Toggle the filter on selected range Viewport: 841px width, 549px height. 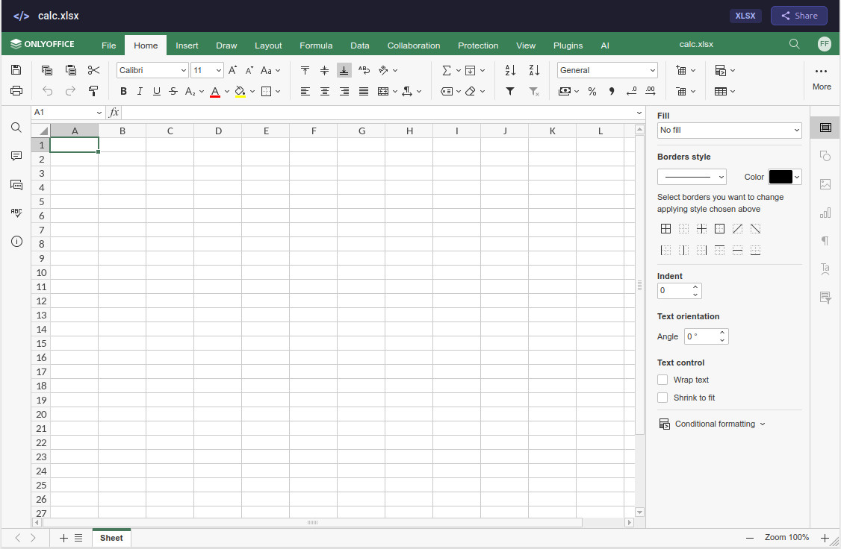point(510,91)
